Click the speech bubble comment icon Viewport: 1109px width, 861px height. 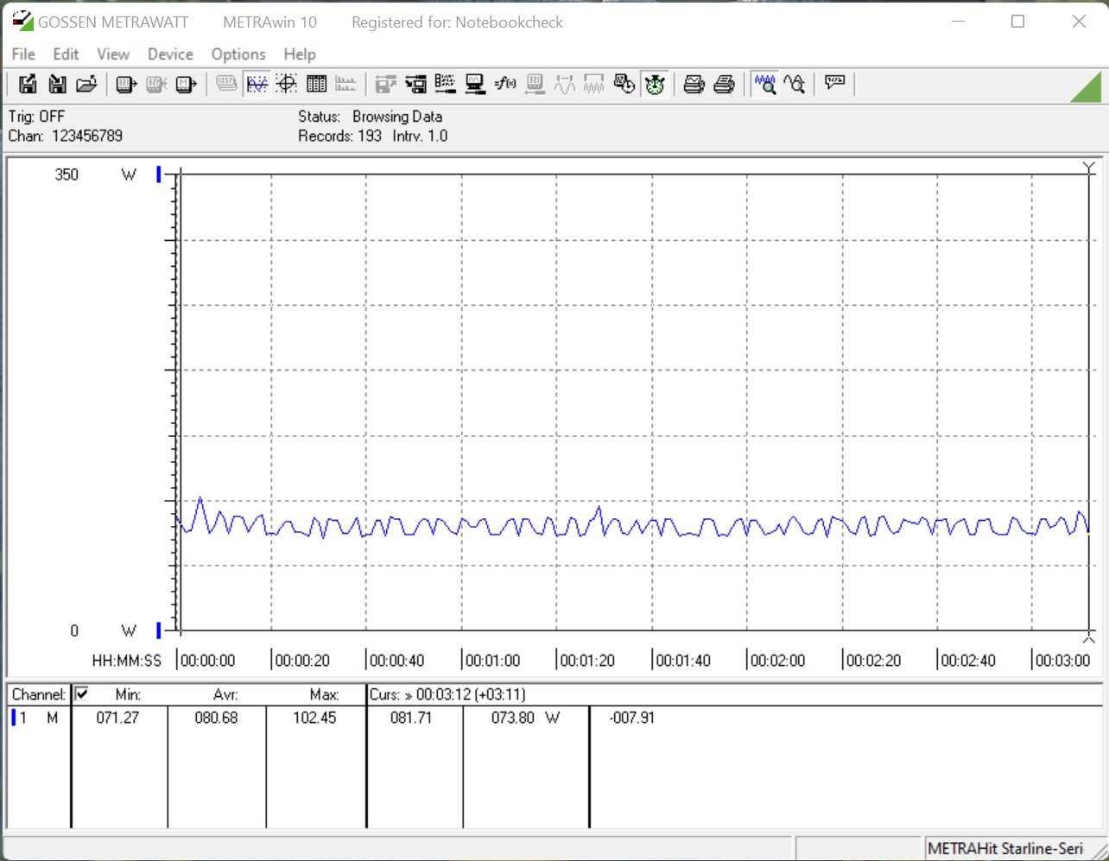834,84
